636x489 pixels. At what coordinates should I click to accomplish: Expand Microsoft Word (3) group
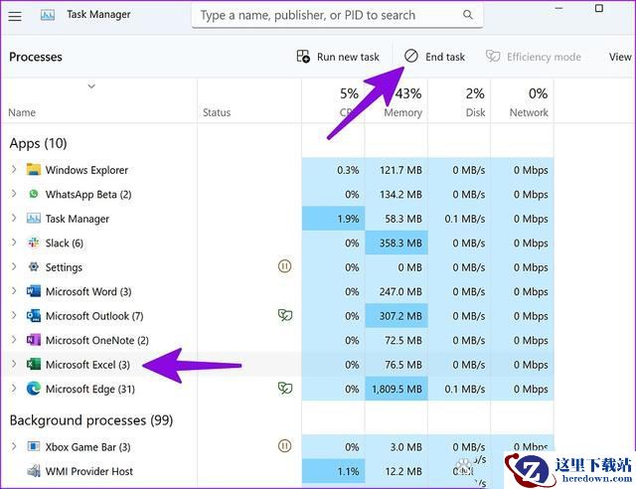[14, 291]
